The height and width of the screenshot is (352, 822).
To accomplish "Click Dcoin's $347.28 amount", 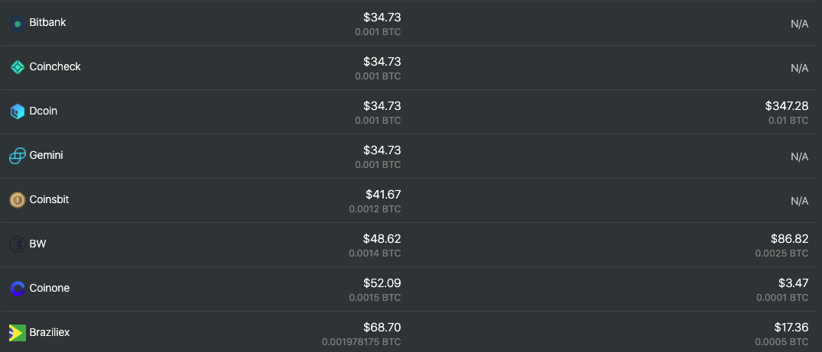I will point(786,106).
